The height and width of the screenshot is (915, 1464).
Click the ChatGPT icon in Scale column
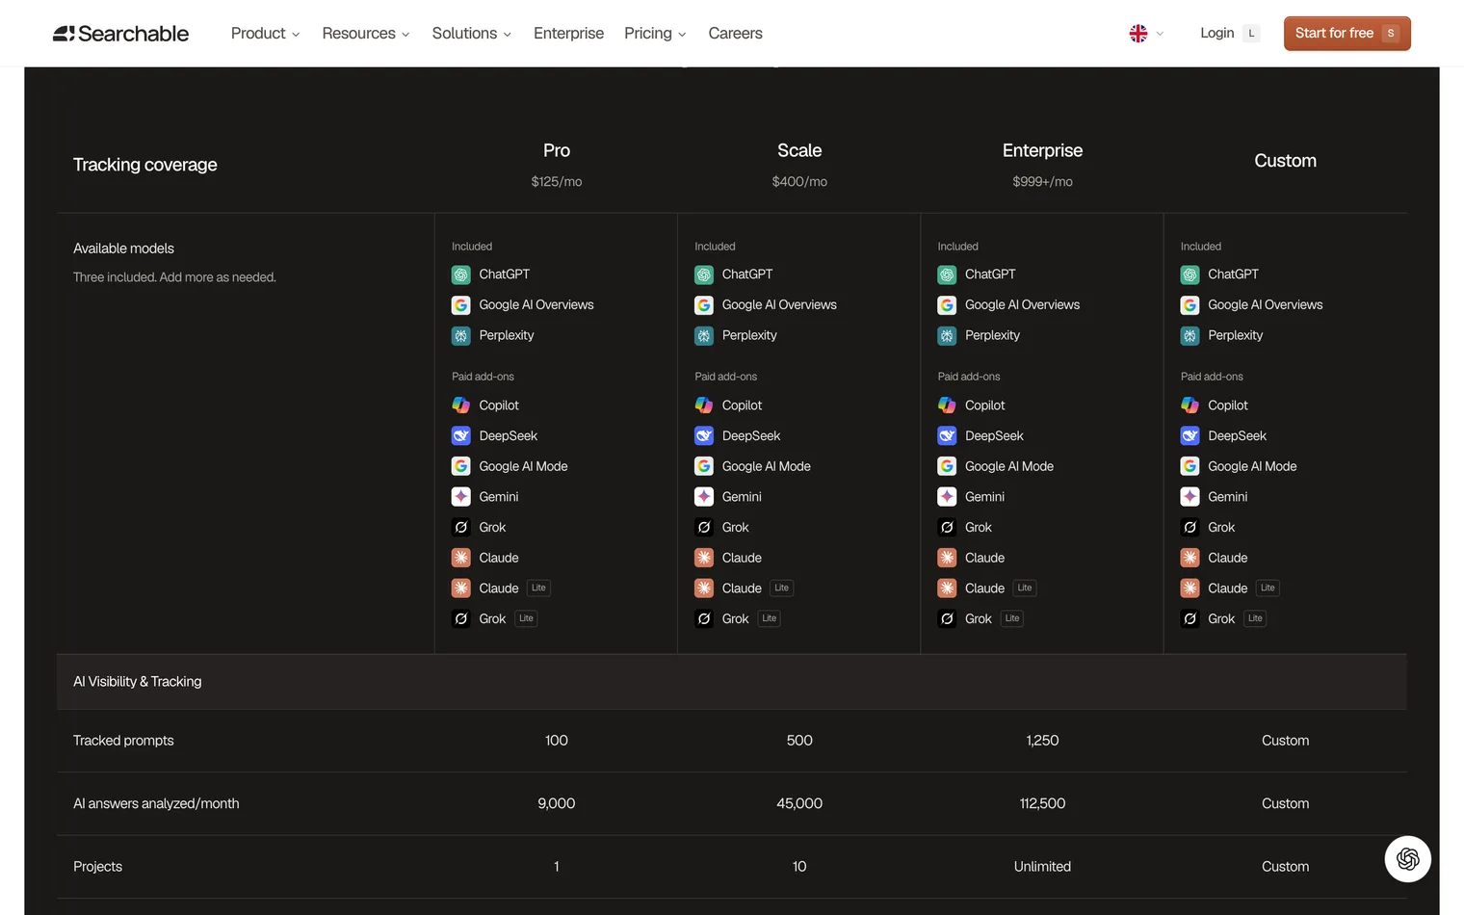click(704, 274)
